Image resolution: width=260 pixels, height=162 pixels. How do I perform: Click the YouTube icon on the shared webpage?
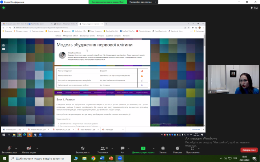tap(4, 49)
